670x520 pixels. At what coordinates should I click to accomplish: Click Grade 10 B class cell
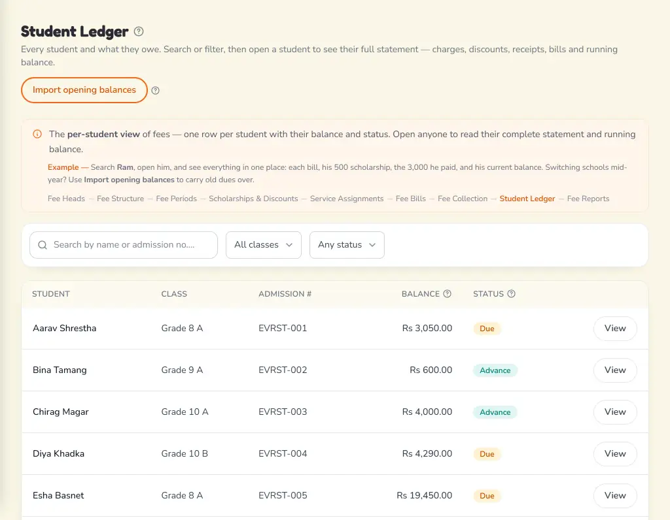click(x=185, y=453)
